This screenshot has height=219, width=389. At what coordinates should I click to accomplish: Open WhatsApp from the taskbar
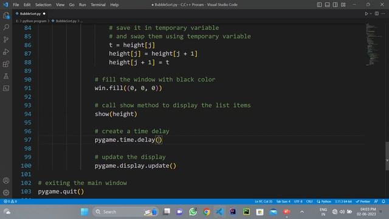tap(193, 212)
